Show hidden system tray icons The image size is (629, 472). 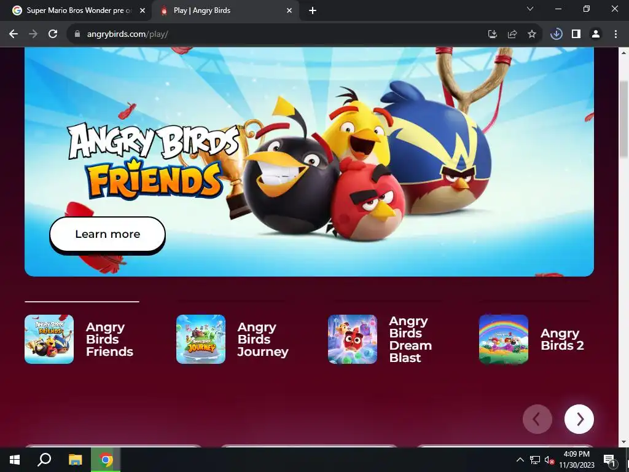[520, 460]
